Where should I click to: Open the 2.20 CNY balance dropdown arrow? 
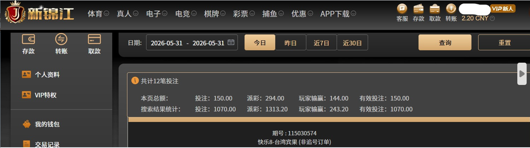coord(493,18)
